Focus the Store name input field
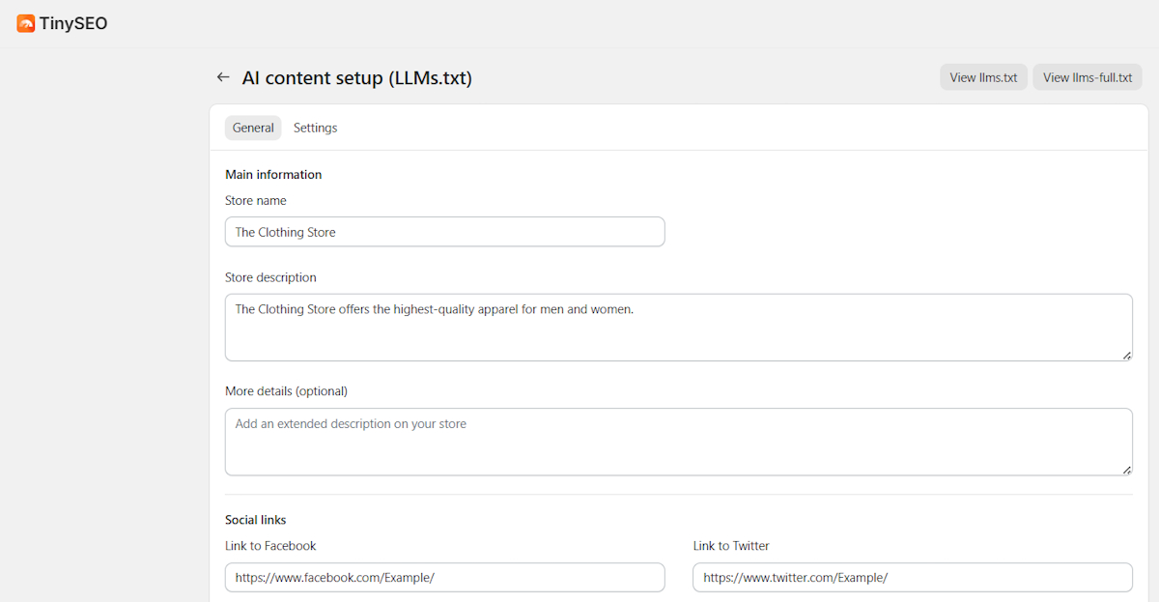 tap(445, 232)
